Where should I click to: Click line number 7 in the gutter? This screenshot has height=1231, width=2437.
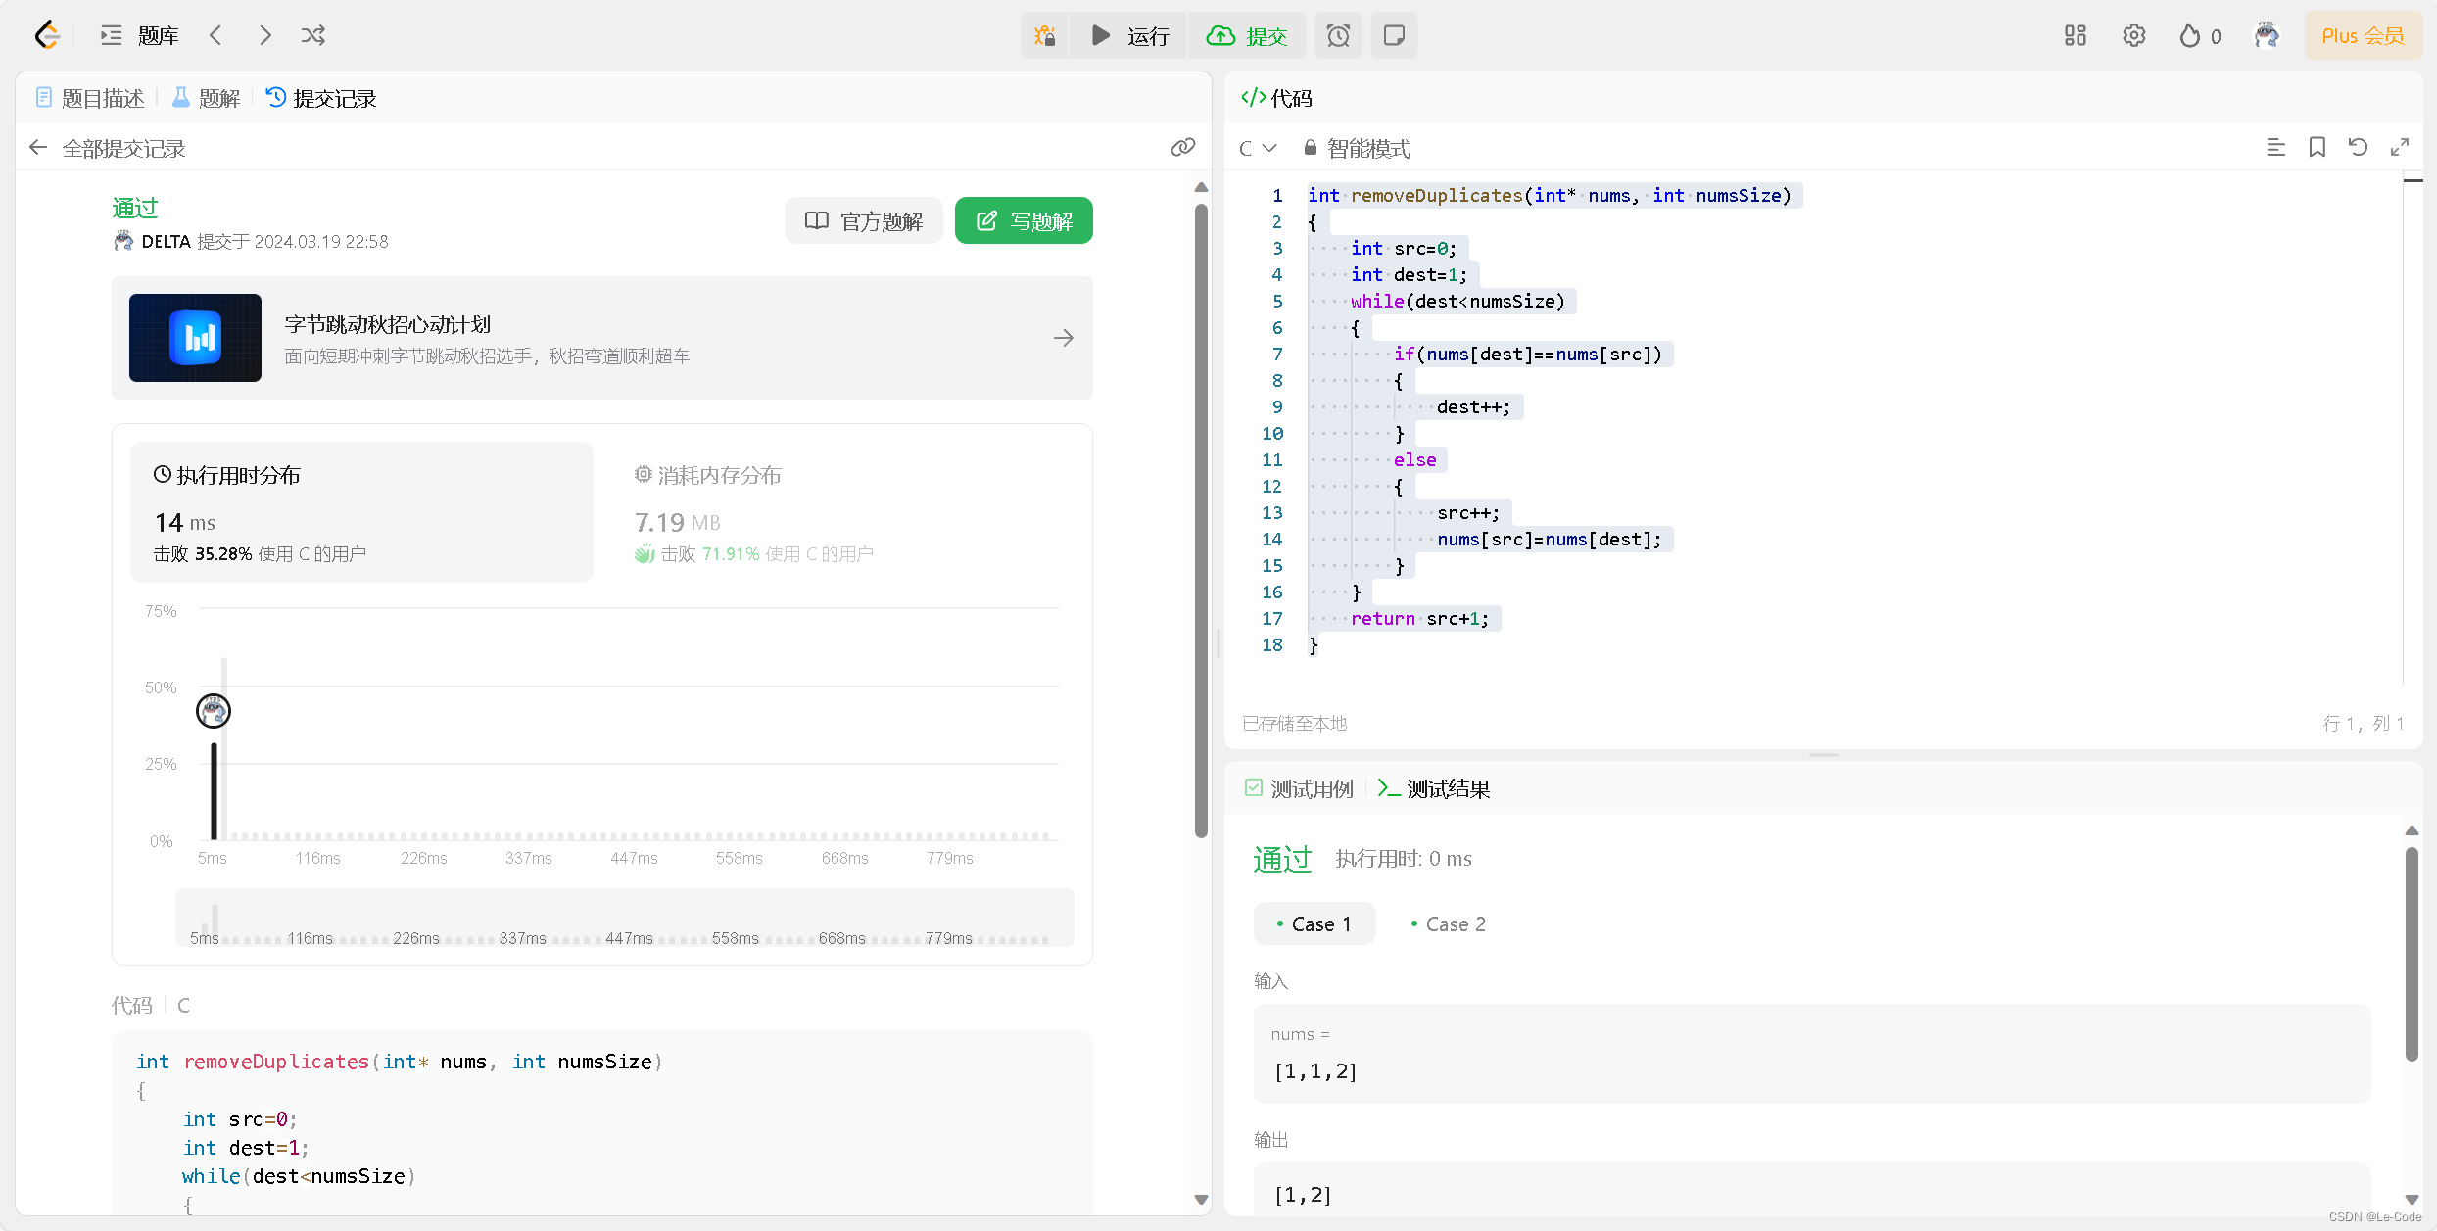pyautogui.click(x=1277, y=355)
